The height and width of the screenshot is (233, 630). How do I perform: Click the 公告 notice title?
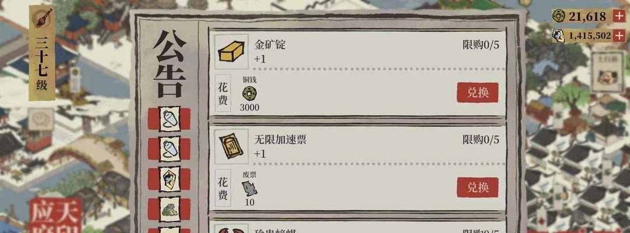click(169, 63)
